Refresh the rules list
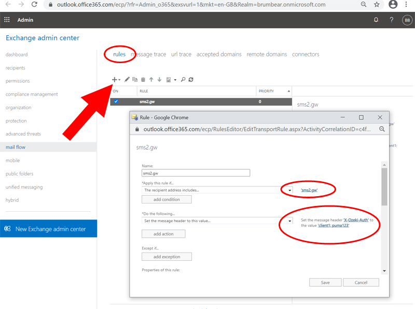Screen dimensions: 415x309 click(x=191, y=80)
